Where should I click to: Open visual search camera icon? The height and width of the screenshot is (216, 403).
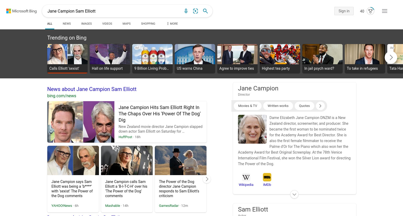click(x=195, y=11)
